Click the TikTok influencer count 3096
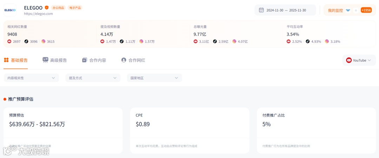379x158 pixels. coord(34,42)
